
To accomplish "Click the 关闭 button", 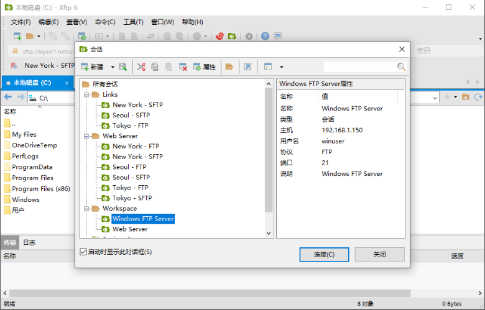I will [x=379, y=254].
